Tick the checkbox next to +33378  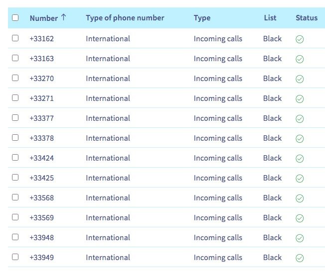coord(15,138)
